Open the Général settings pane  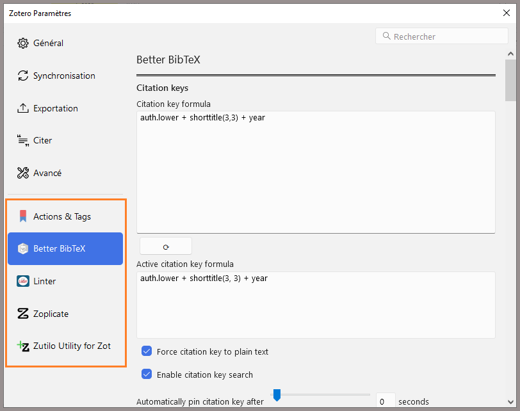click(x=65, y=43)
